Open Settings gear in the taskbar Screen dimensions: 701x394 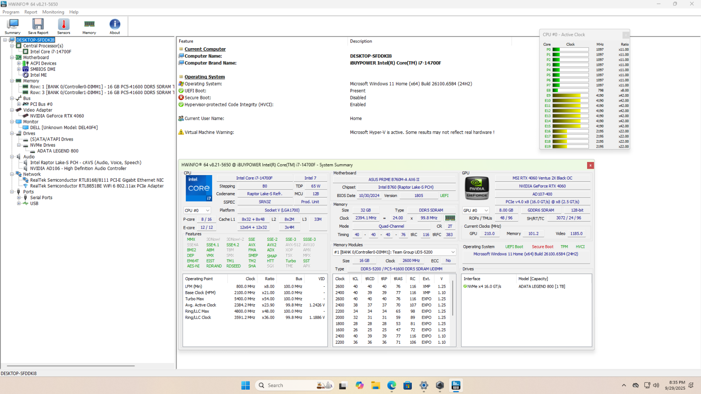pos(424,385)
